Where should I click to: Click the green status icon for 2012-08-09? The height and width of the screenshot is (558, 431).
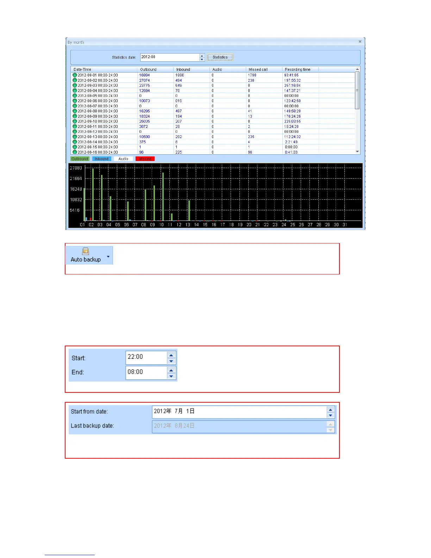click(x=75, y=116)
